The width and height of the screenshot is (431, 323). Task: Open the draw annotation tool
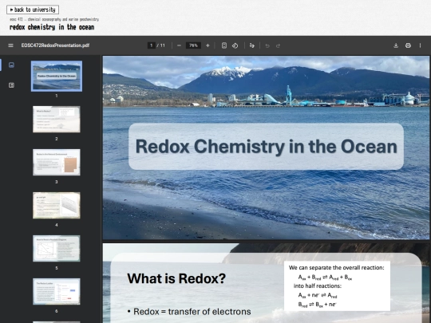pyautogui.click(x=251, y=45)
